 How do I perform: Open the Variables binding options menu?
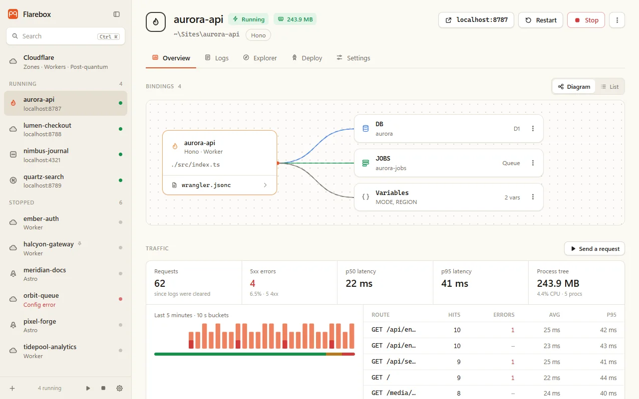[533, 197]
